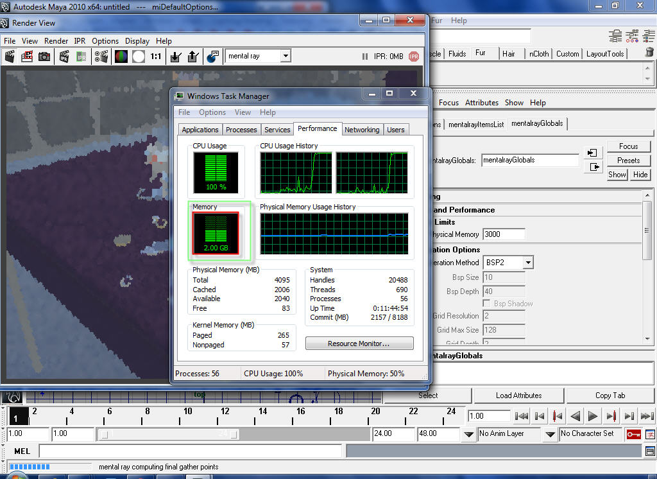
Task: Click the Render region icon
Action: coord(27,57)
